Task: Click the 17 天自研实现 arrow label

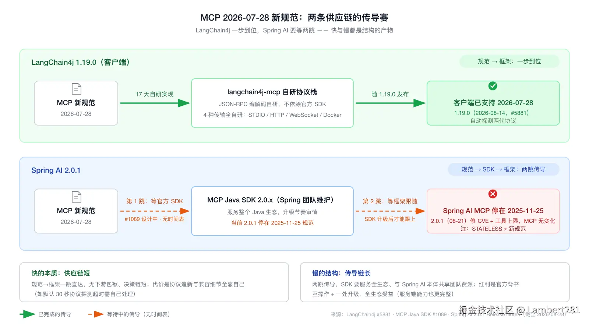Action: pos(155,94)
